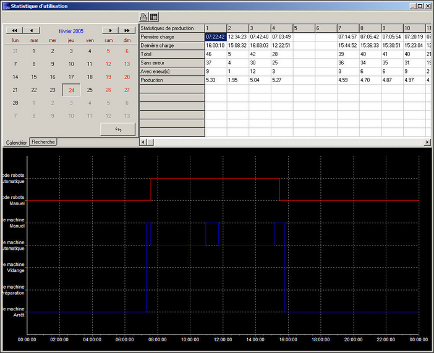Click the highlighted cell 07:22:42
This screenshot has width=434, height=353.
click(x=216, y=37)
